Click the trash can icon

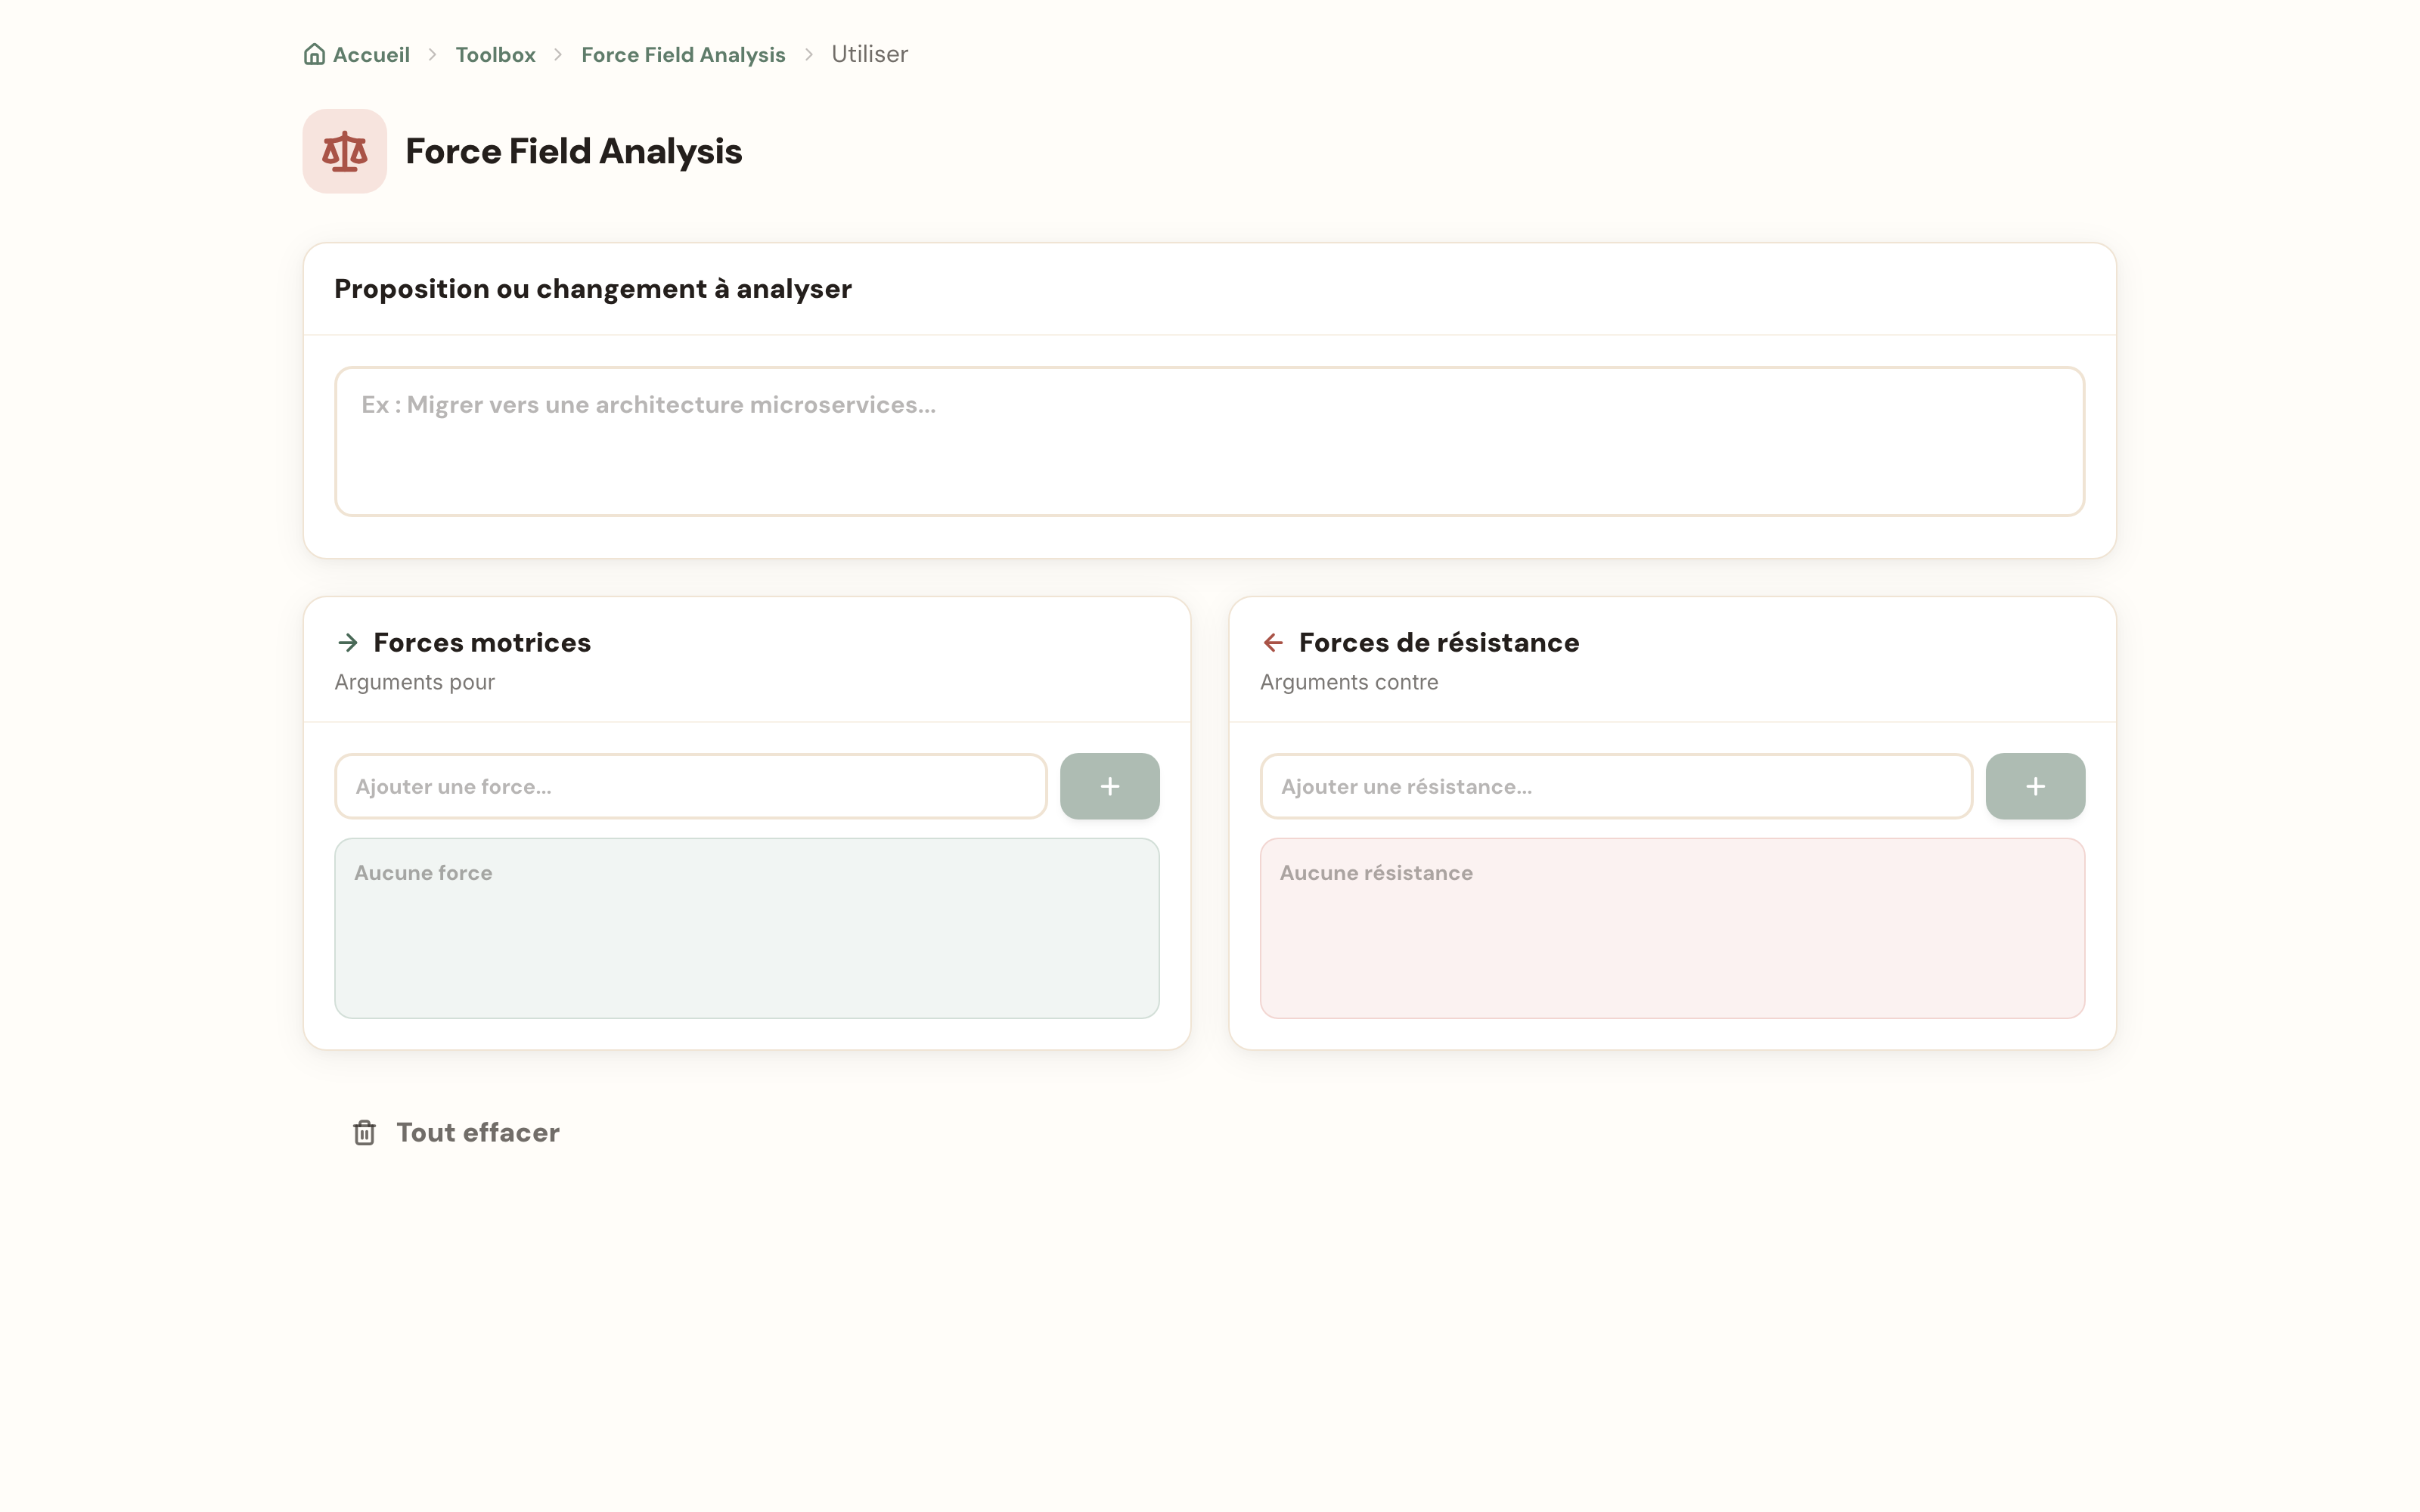(364, 1133)
